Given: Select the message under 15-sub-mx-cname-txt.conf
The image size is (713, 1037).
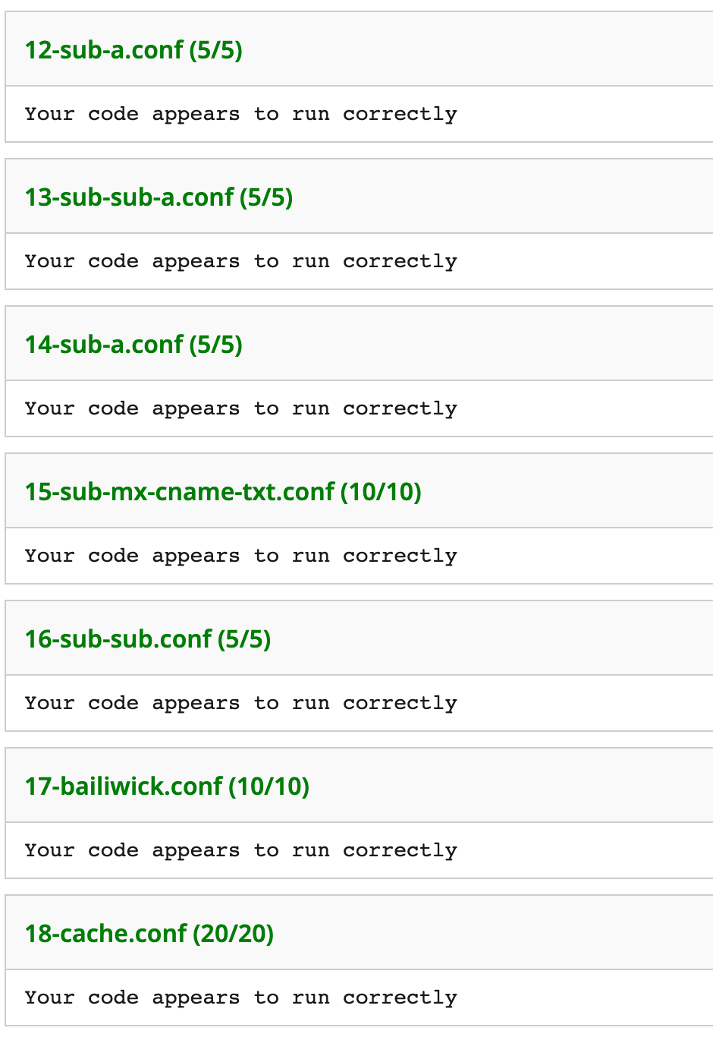Looking at the screenshot, I should point(240,556).
